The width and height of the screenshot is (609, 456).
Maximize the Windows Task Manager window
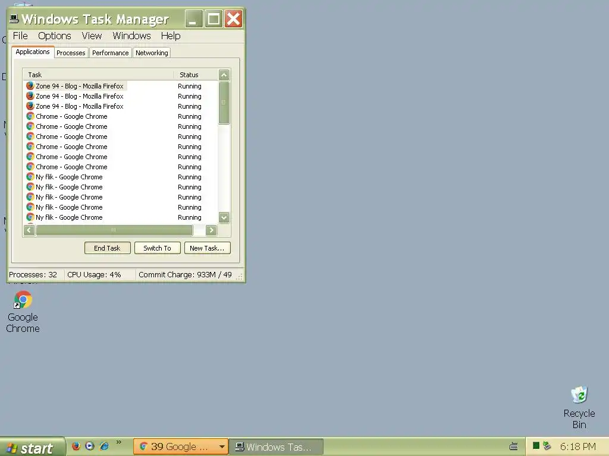(x=214, y=19)
